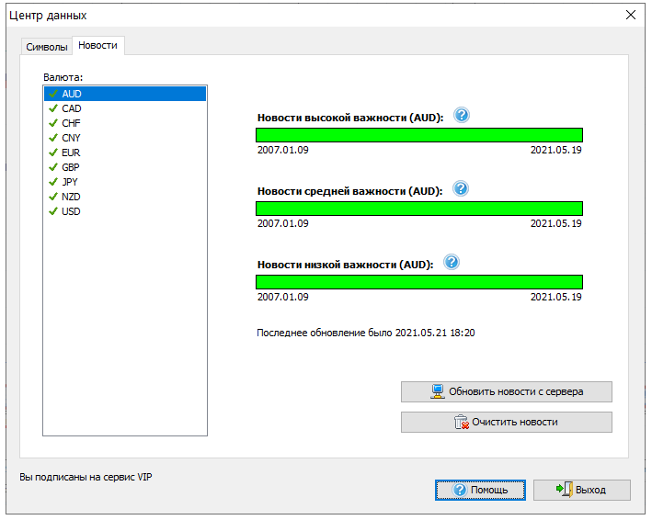
Task: Select CHF in the currency list
Action: pos(72,123)
